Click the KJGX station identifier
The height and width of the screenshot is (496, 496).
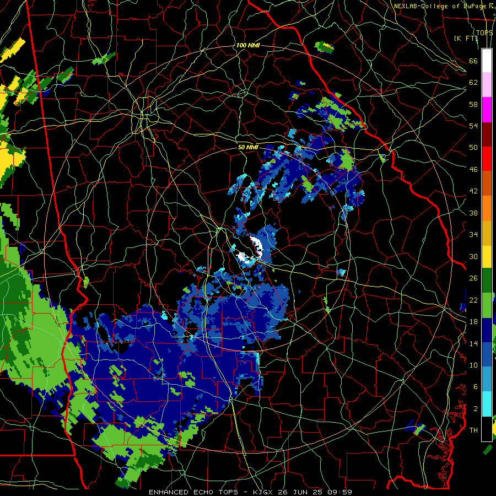click(x=264, y=492)
